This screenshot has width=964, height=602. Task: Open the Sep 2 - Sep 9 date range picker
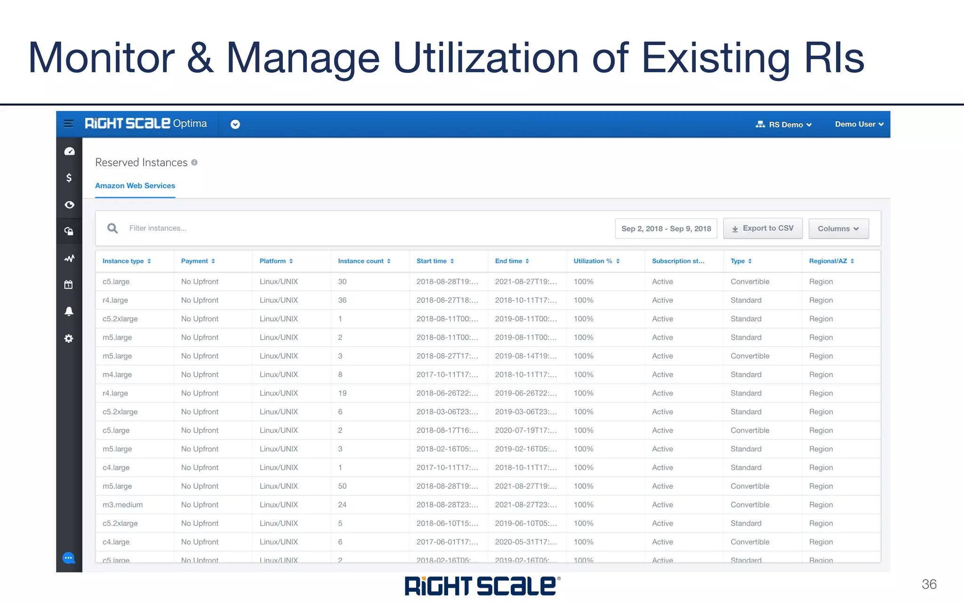click(666, 229)
